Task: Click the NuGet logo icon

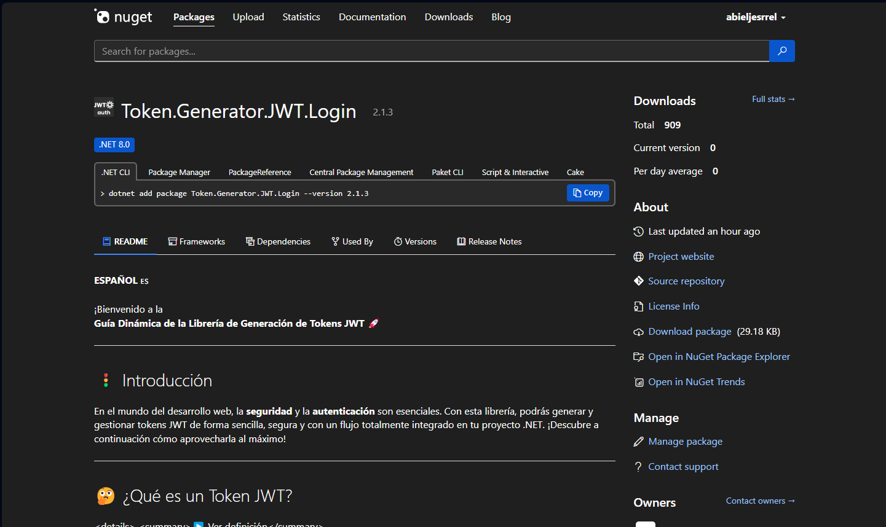Action: coord(122,17)
